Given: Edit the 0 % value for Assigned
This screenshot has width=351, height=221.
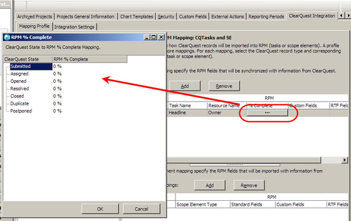Looking at the screenshot, I should pyautogui.click(x=57, y=73).
